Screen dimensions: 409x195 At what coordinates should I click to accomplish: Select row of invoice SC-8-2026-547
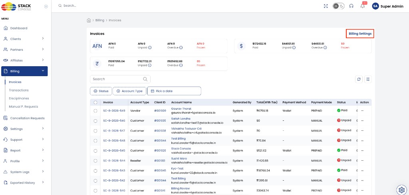pyautogui.click(x=95, y=131)
